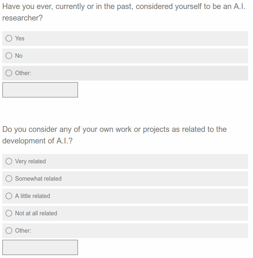Focus the Other text field under researcher question

40,90
